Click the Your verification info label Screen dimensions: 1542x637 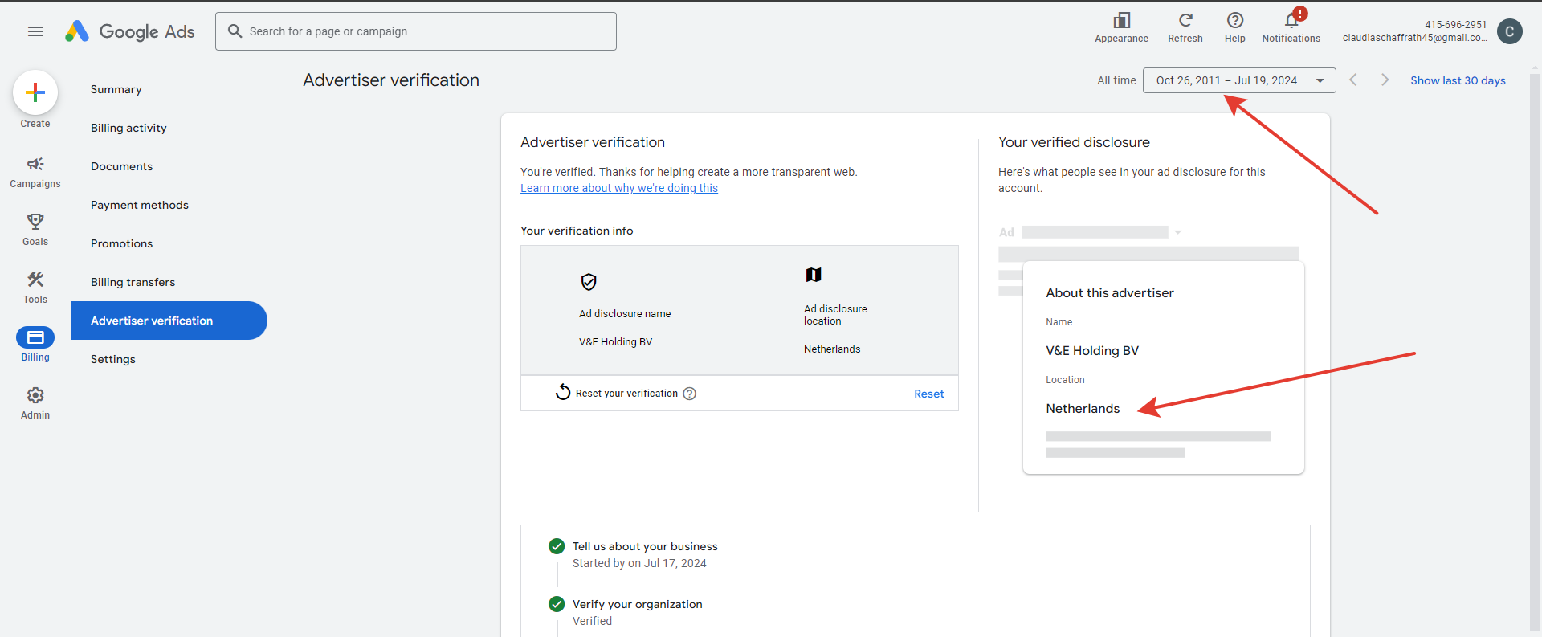[577, 231]
